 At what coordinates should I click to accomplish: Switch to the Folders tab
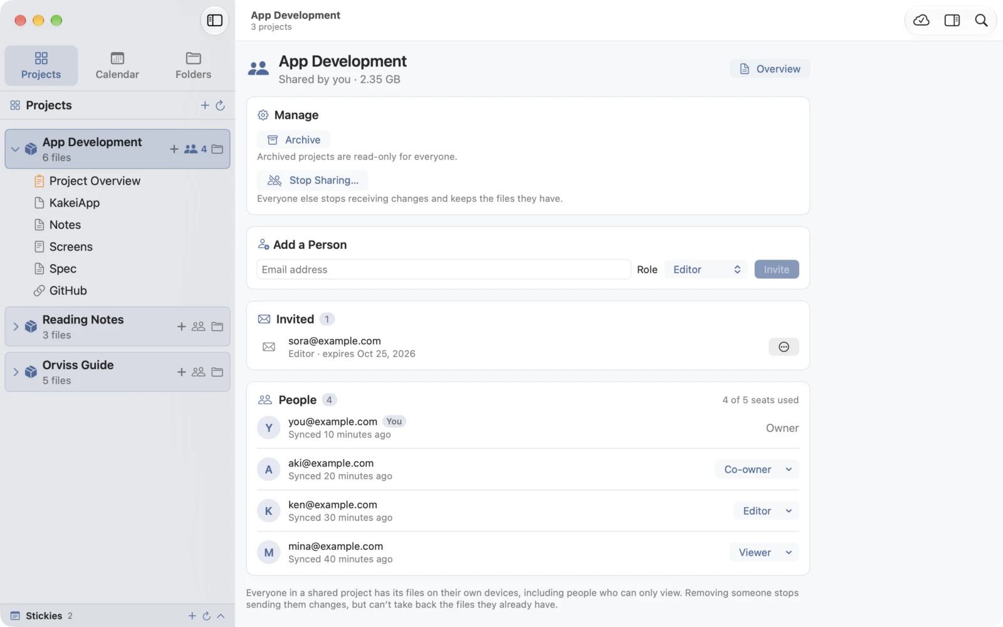click(193, 65)
